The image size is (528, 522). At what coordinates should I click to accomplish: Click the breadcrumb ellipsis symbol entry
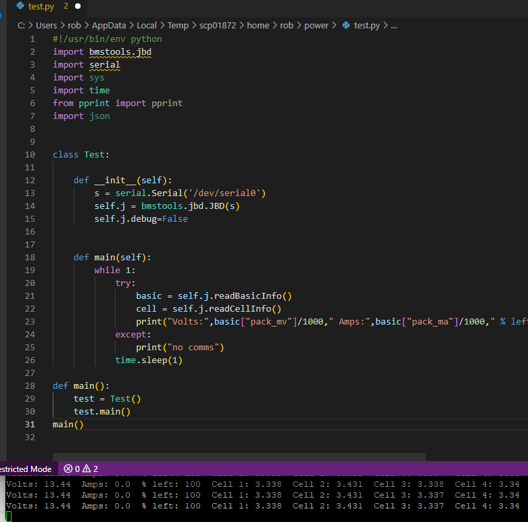(394, 26)
